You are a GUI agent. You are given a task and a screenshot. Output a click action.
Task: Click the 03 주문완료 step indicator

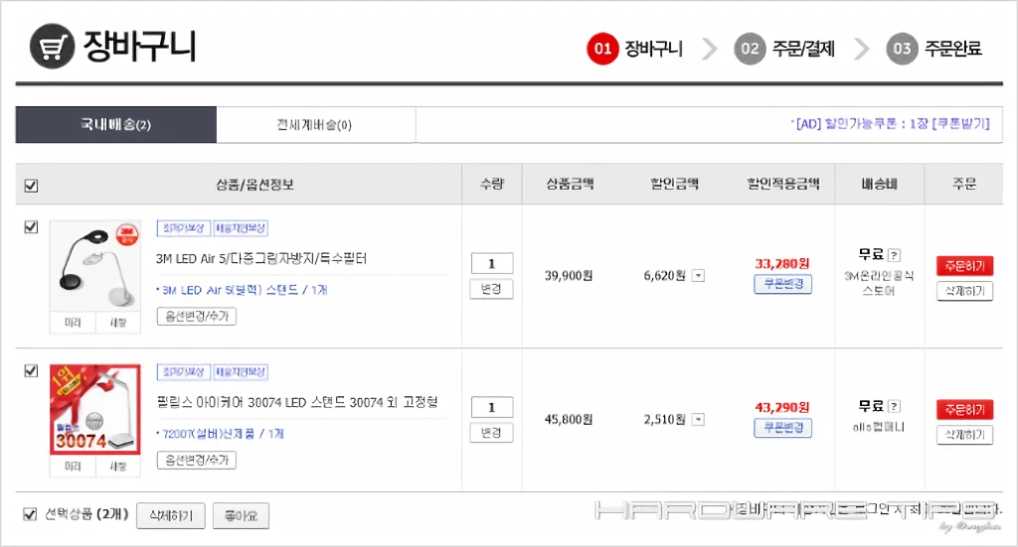click(x=934, y=49)
